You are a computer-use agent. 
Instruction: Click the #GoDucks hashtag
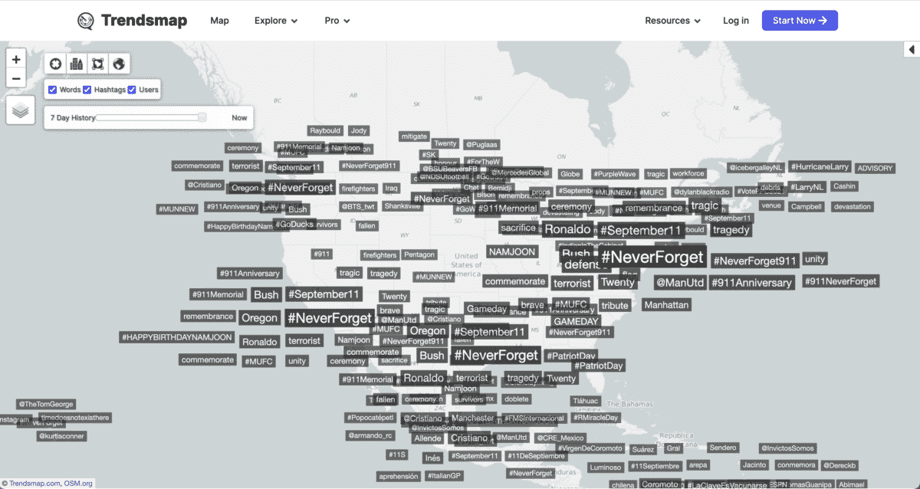pyautogui.click(x=293, y=225)
